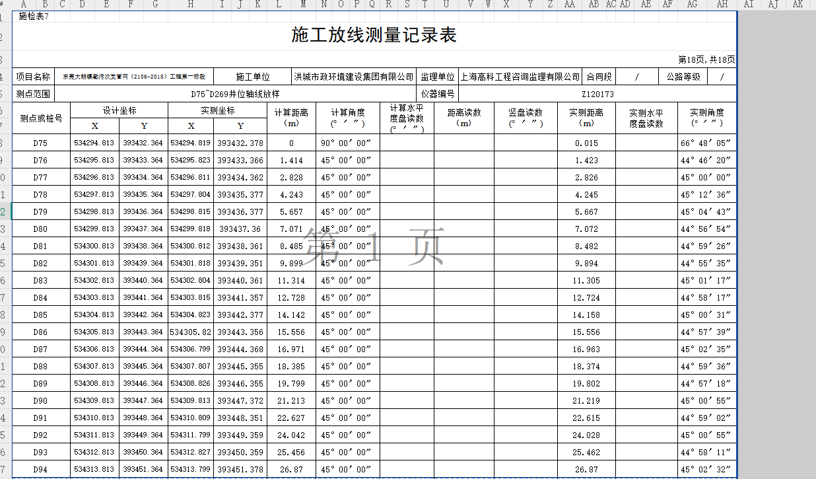
Task: Click the title cell 施工放线测量记录表
Action: point(374,36)
